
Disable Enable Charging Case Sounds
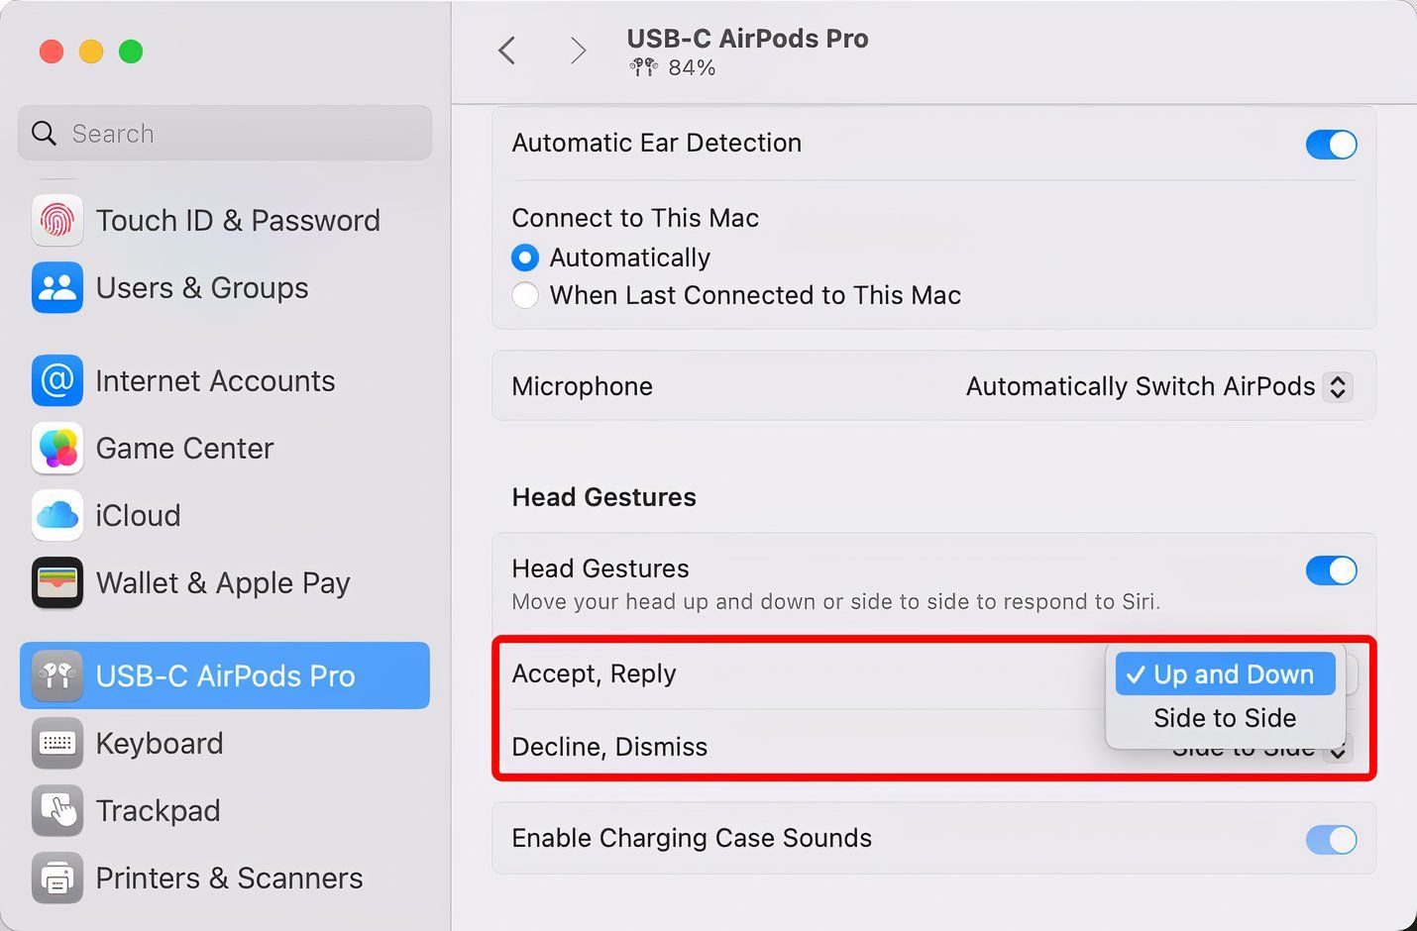1332,839
